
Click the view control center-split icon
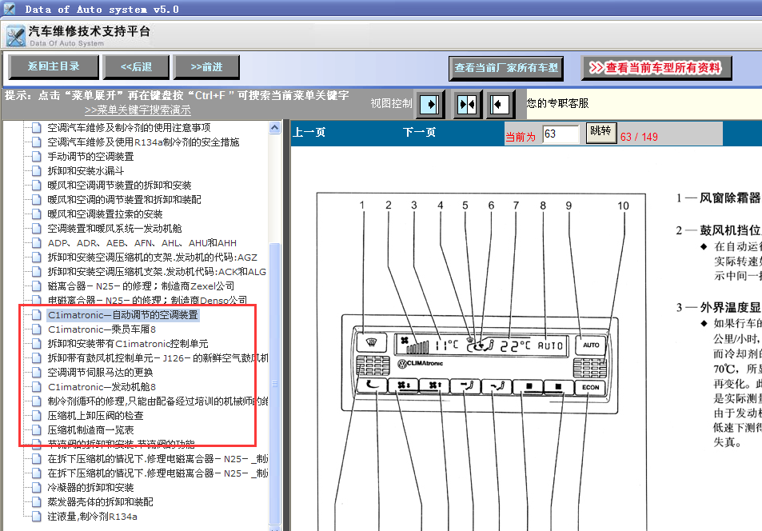tap(466, 104)
